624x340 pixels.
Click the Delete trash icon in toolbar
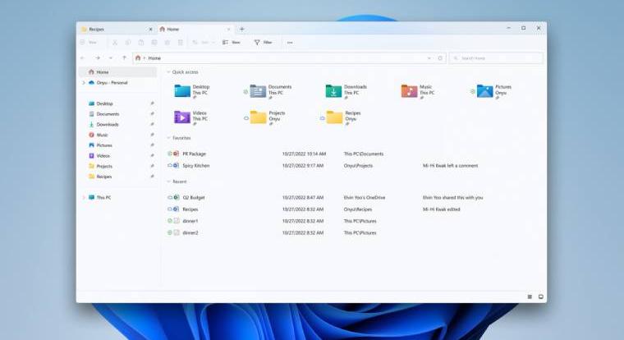point(181,42)
